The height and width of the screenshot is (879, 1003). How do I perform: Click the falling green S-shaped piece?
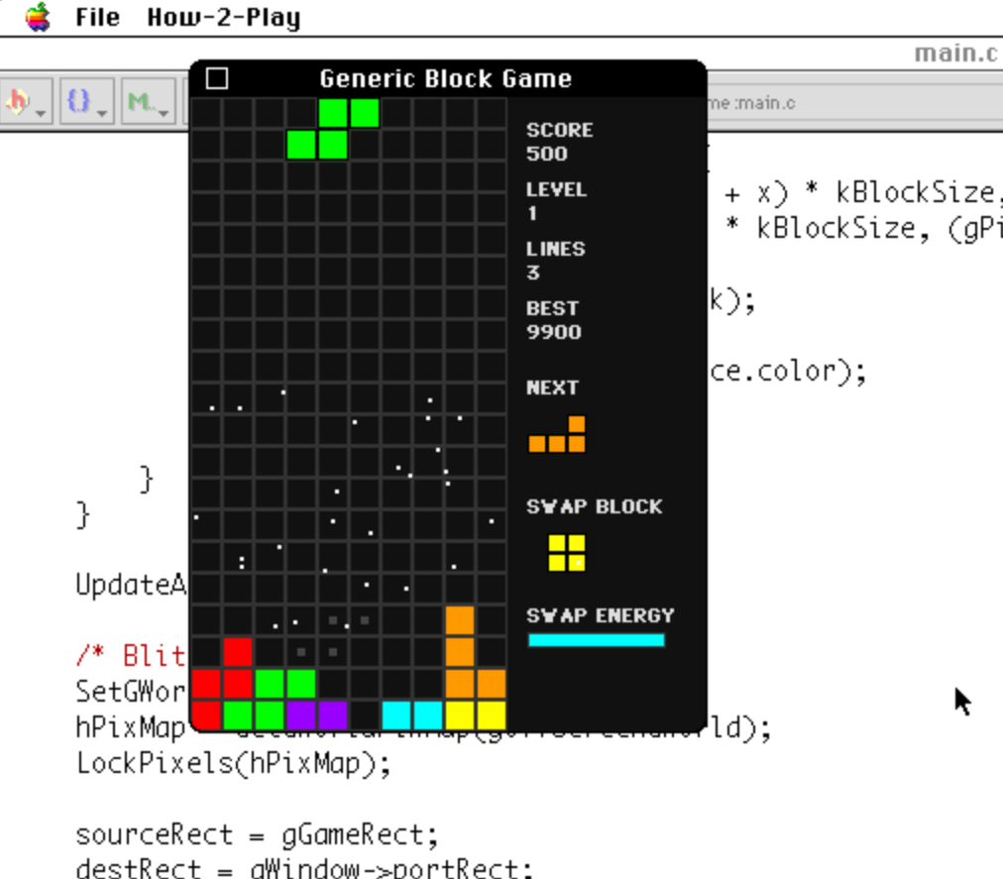333,129
